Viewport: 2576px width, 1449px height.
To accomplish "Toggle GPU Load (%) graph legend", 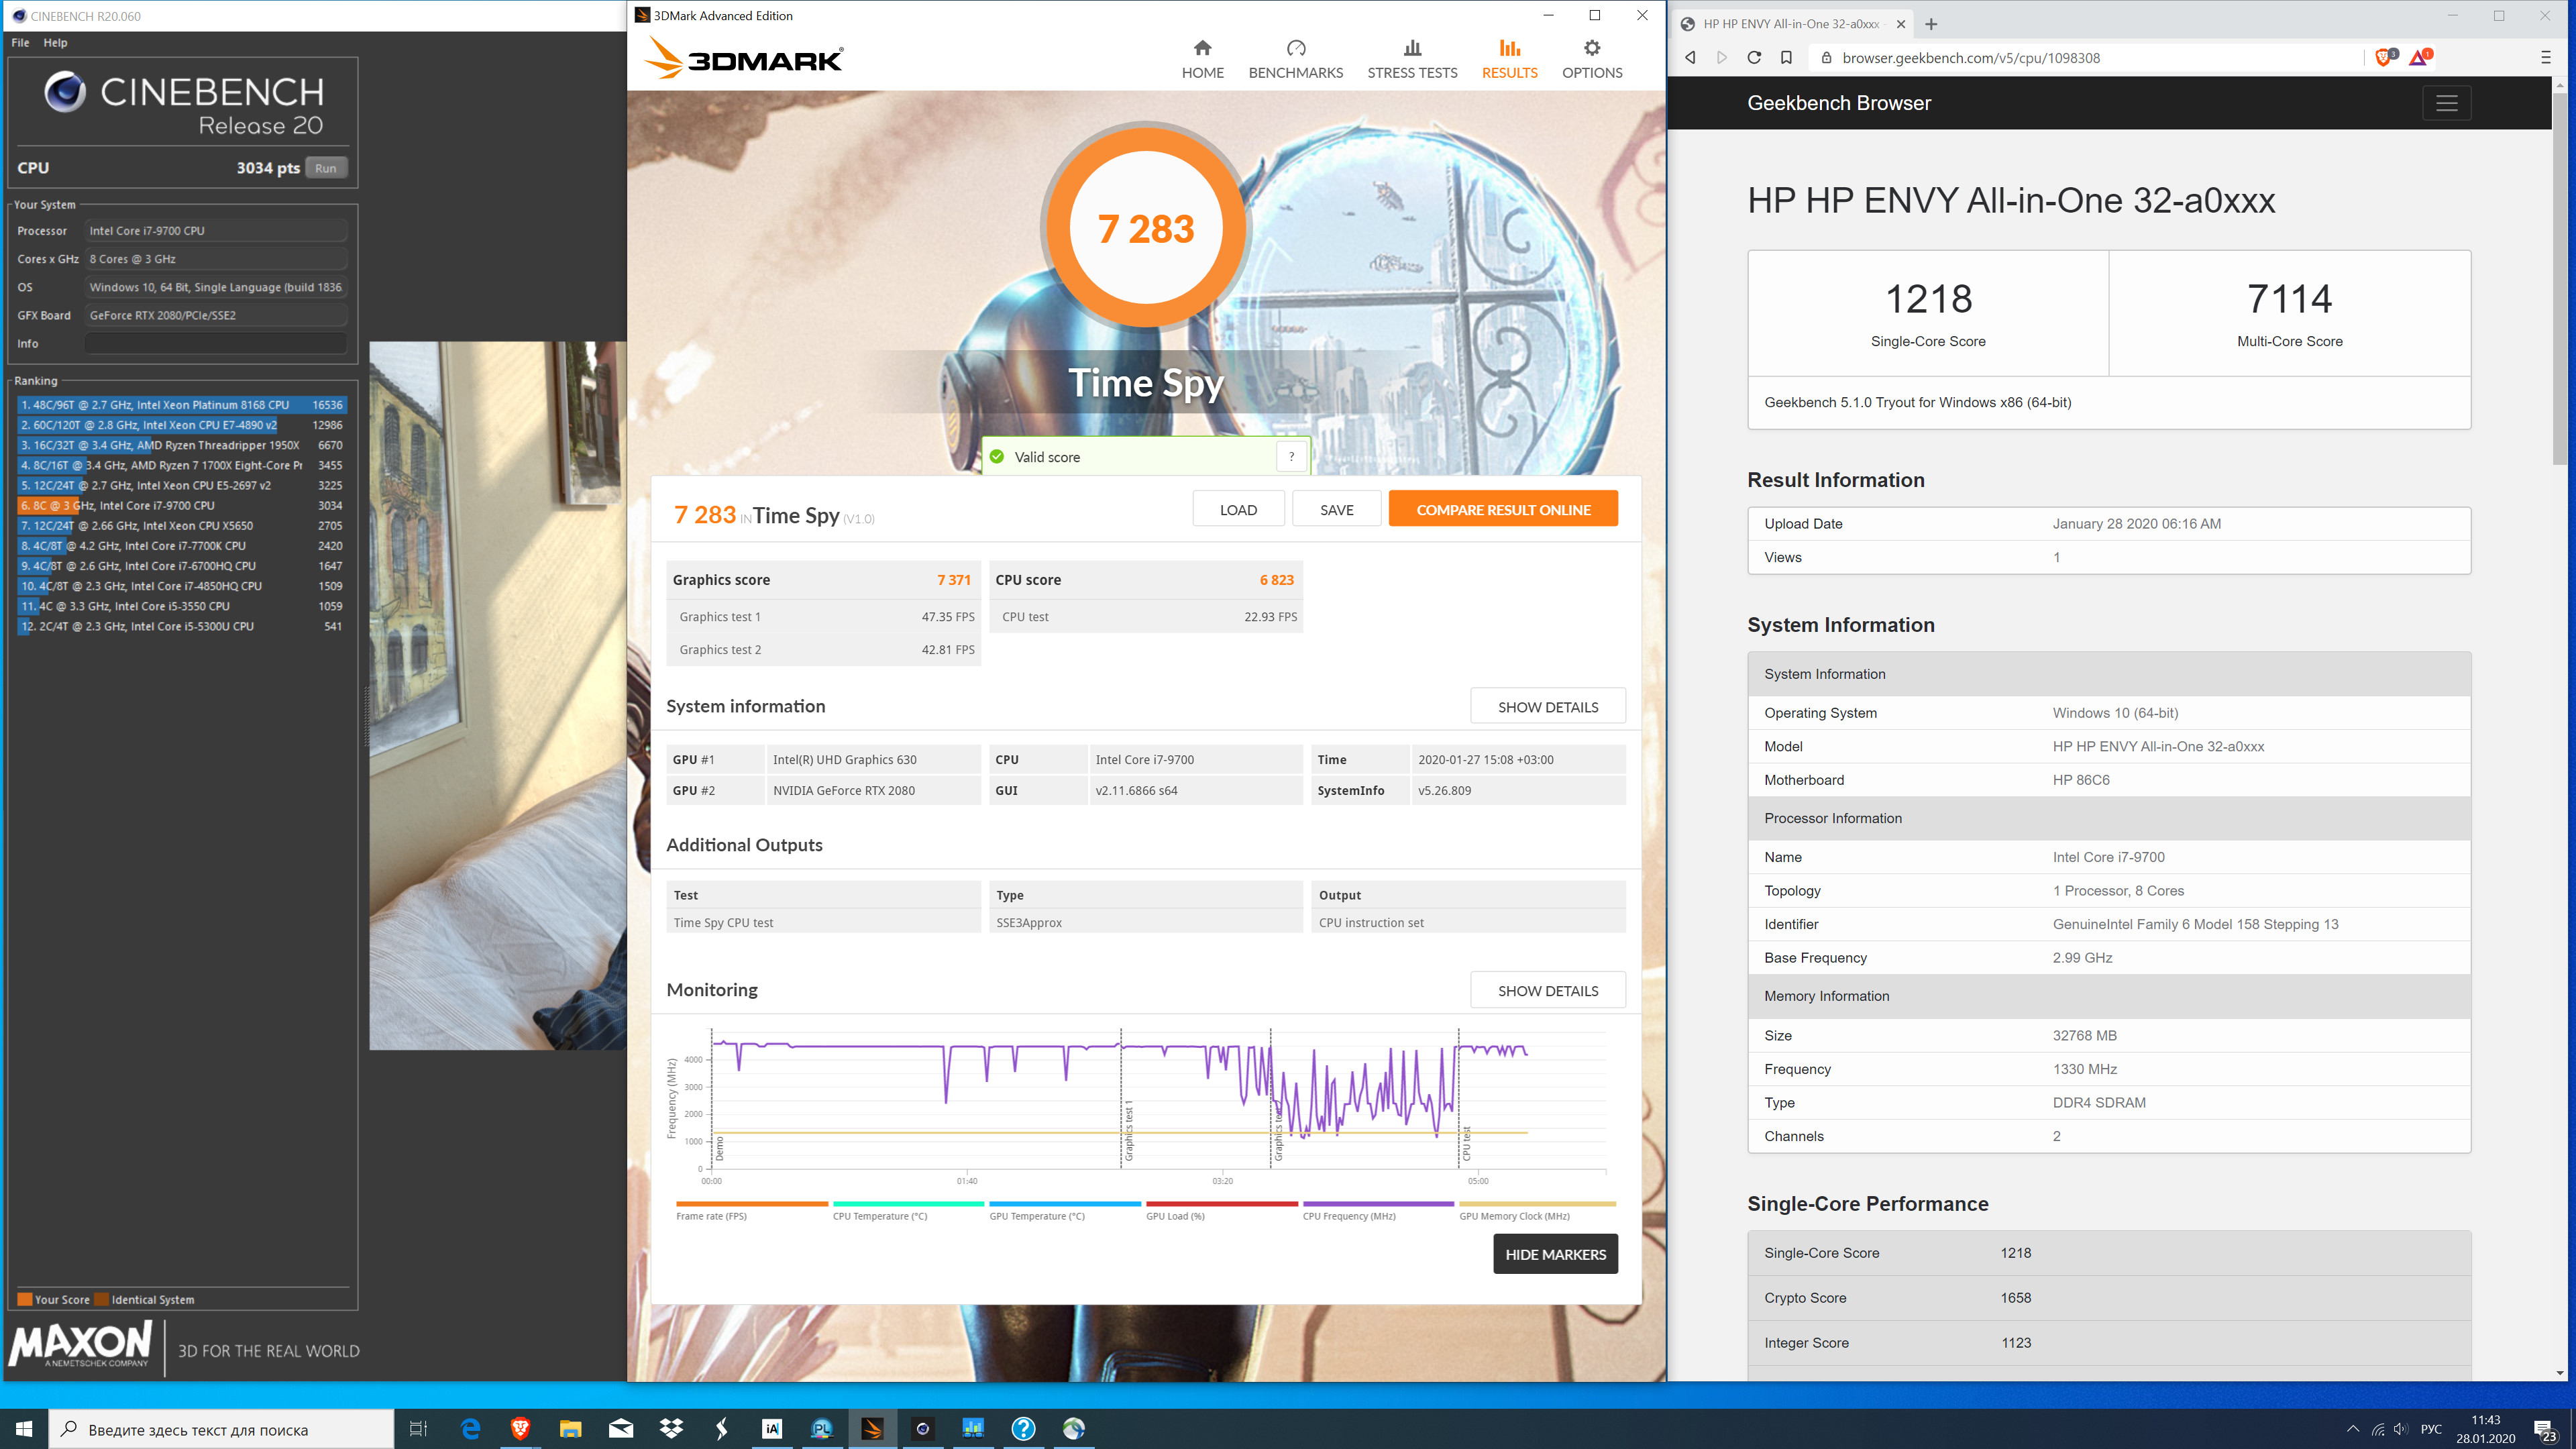I will (1221, 1211).
